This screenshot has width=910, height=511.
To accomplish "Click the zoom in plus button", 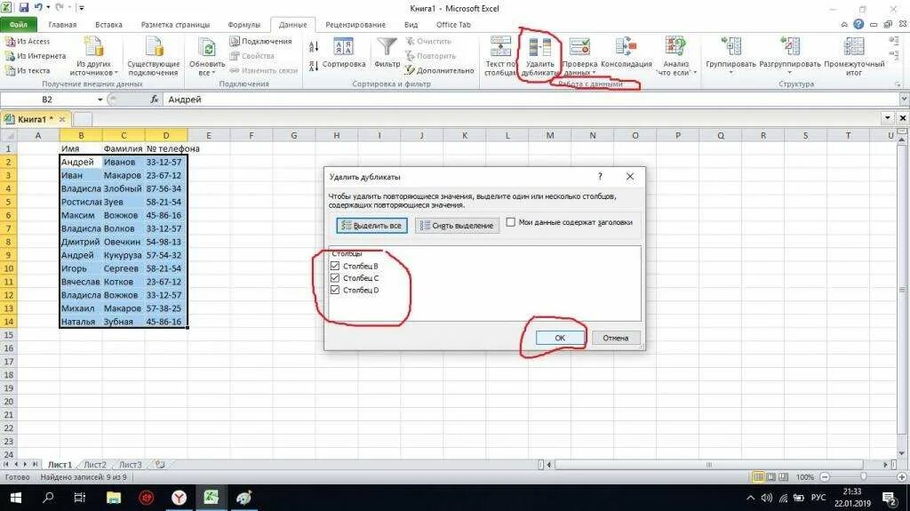I will [901, 476].
